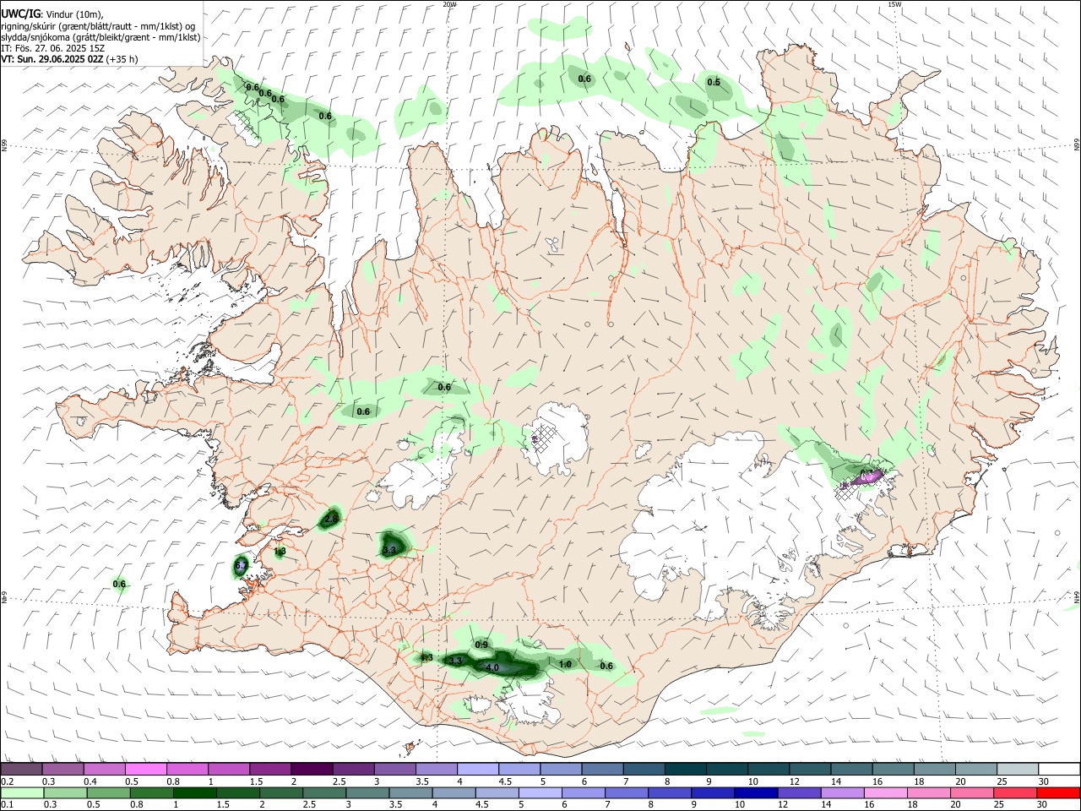Click the 'UWC/IG' title text
This screenshot has height=811, width=1081.
(x=20, y=14)
